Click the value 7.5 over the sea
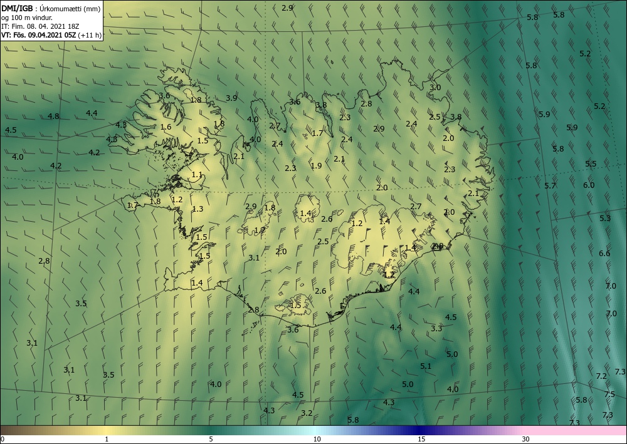 pyautogui.click(x=609, y=395)
